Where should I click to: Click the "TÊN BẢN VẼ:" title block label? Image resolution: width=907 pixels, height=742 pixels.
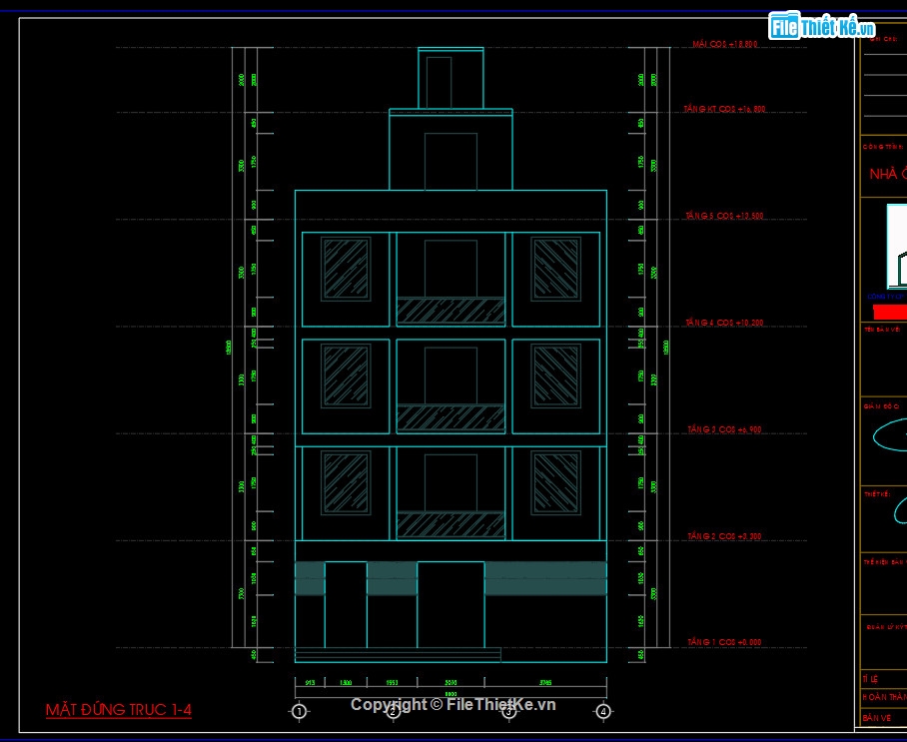coord(883,330)
